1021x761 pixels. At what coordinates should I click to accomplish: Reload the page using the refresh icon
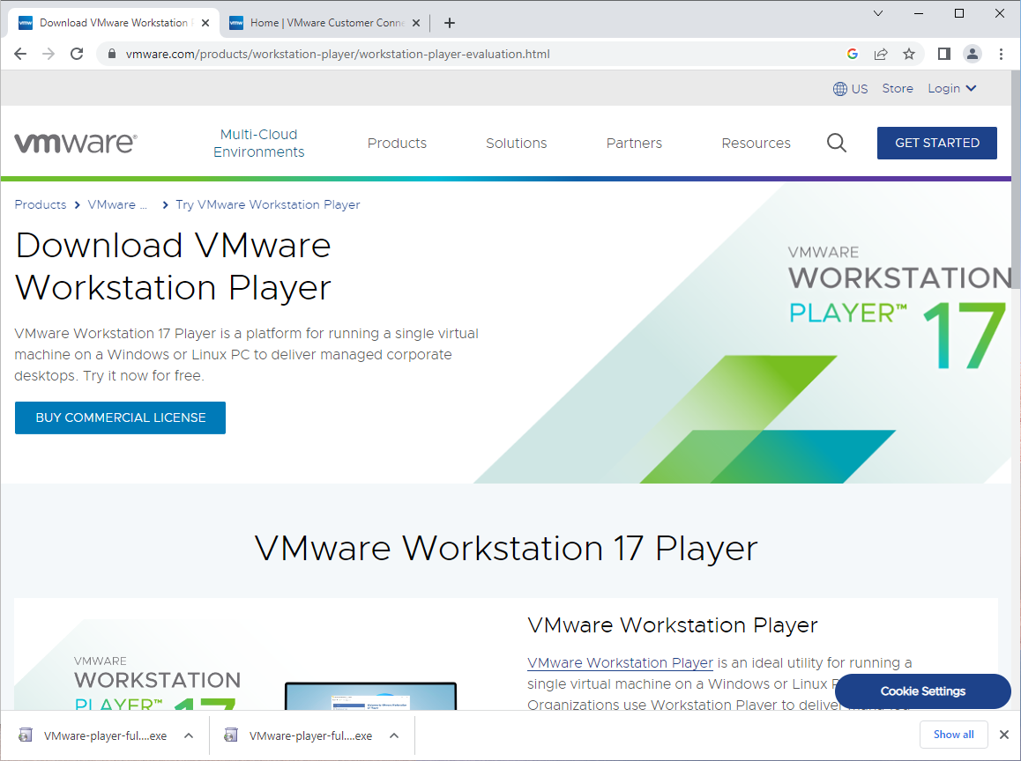[77, 53]
